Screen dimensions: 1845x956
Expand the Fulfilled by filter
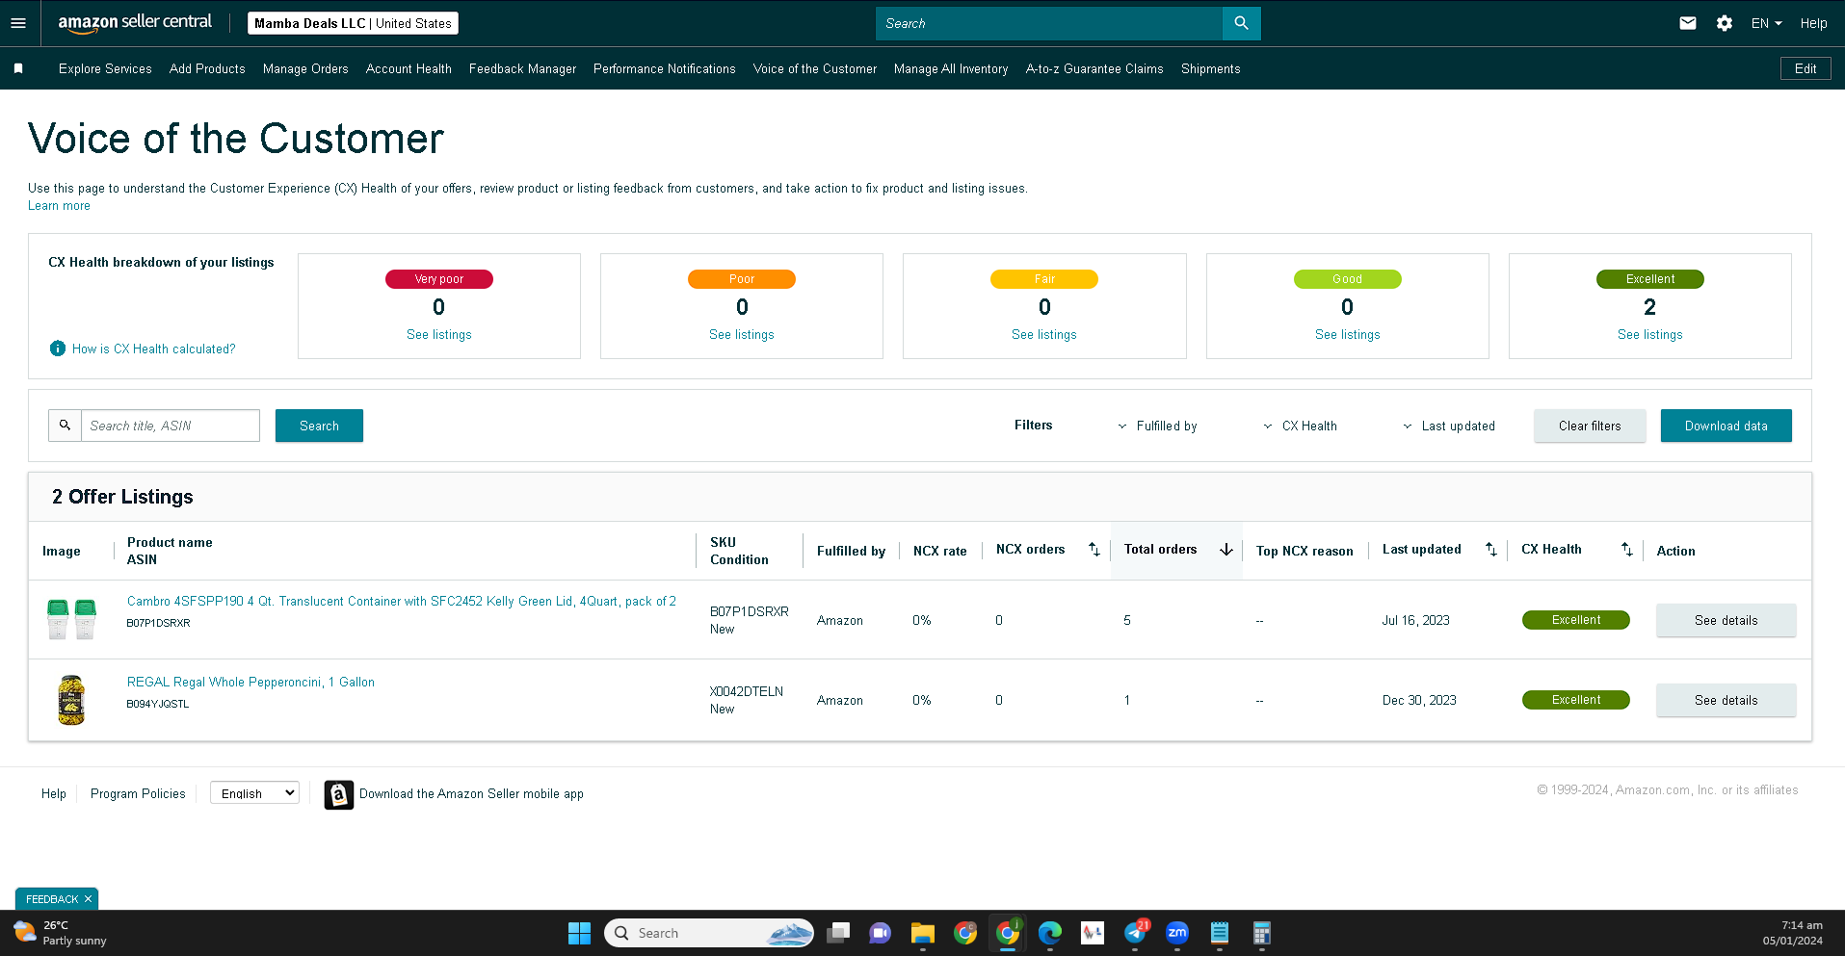point(1157,426)
